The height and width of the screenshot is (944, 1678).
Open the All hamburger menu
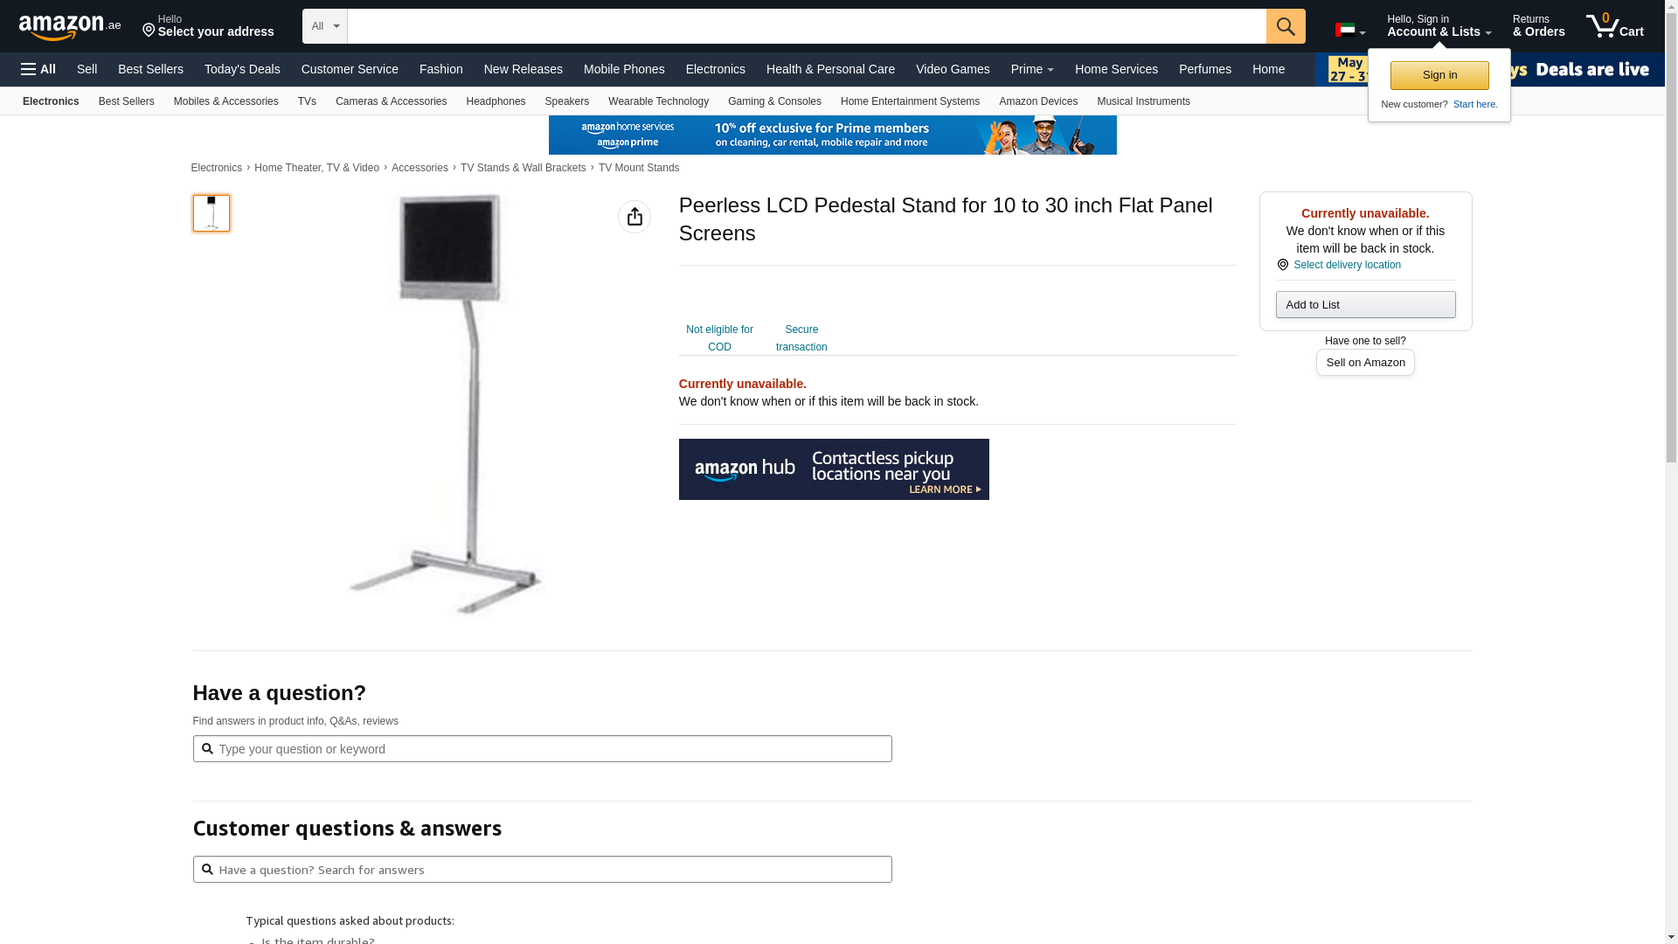pyautogui.click(x=38, y=69)
